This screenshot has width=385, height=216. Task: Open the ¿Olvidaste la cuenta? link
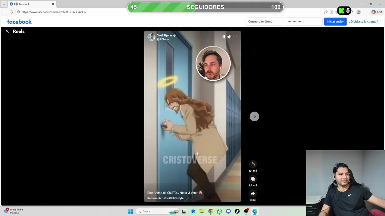pyautogui.click(x=363, y=22)
